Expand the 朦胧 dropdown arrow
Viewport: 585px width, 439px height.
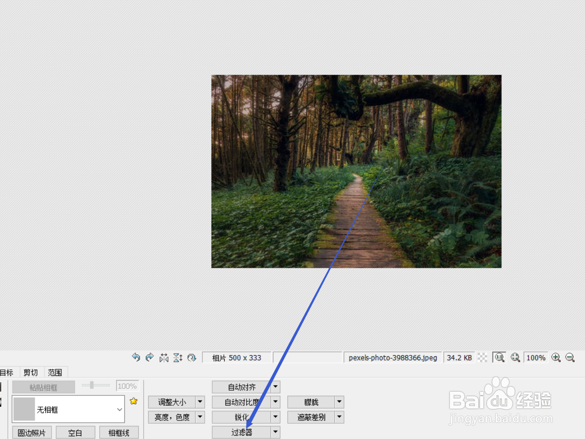[x=339, y=402]
